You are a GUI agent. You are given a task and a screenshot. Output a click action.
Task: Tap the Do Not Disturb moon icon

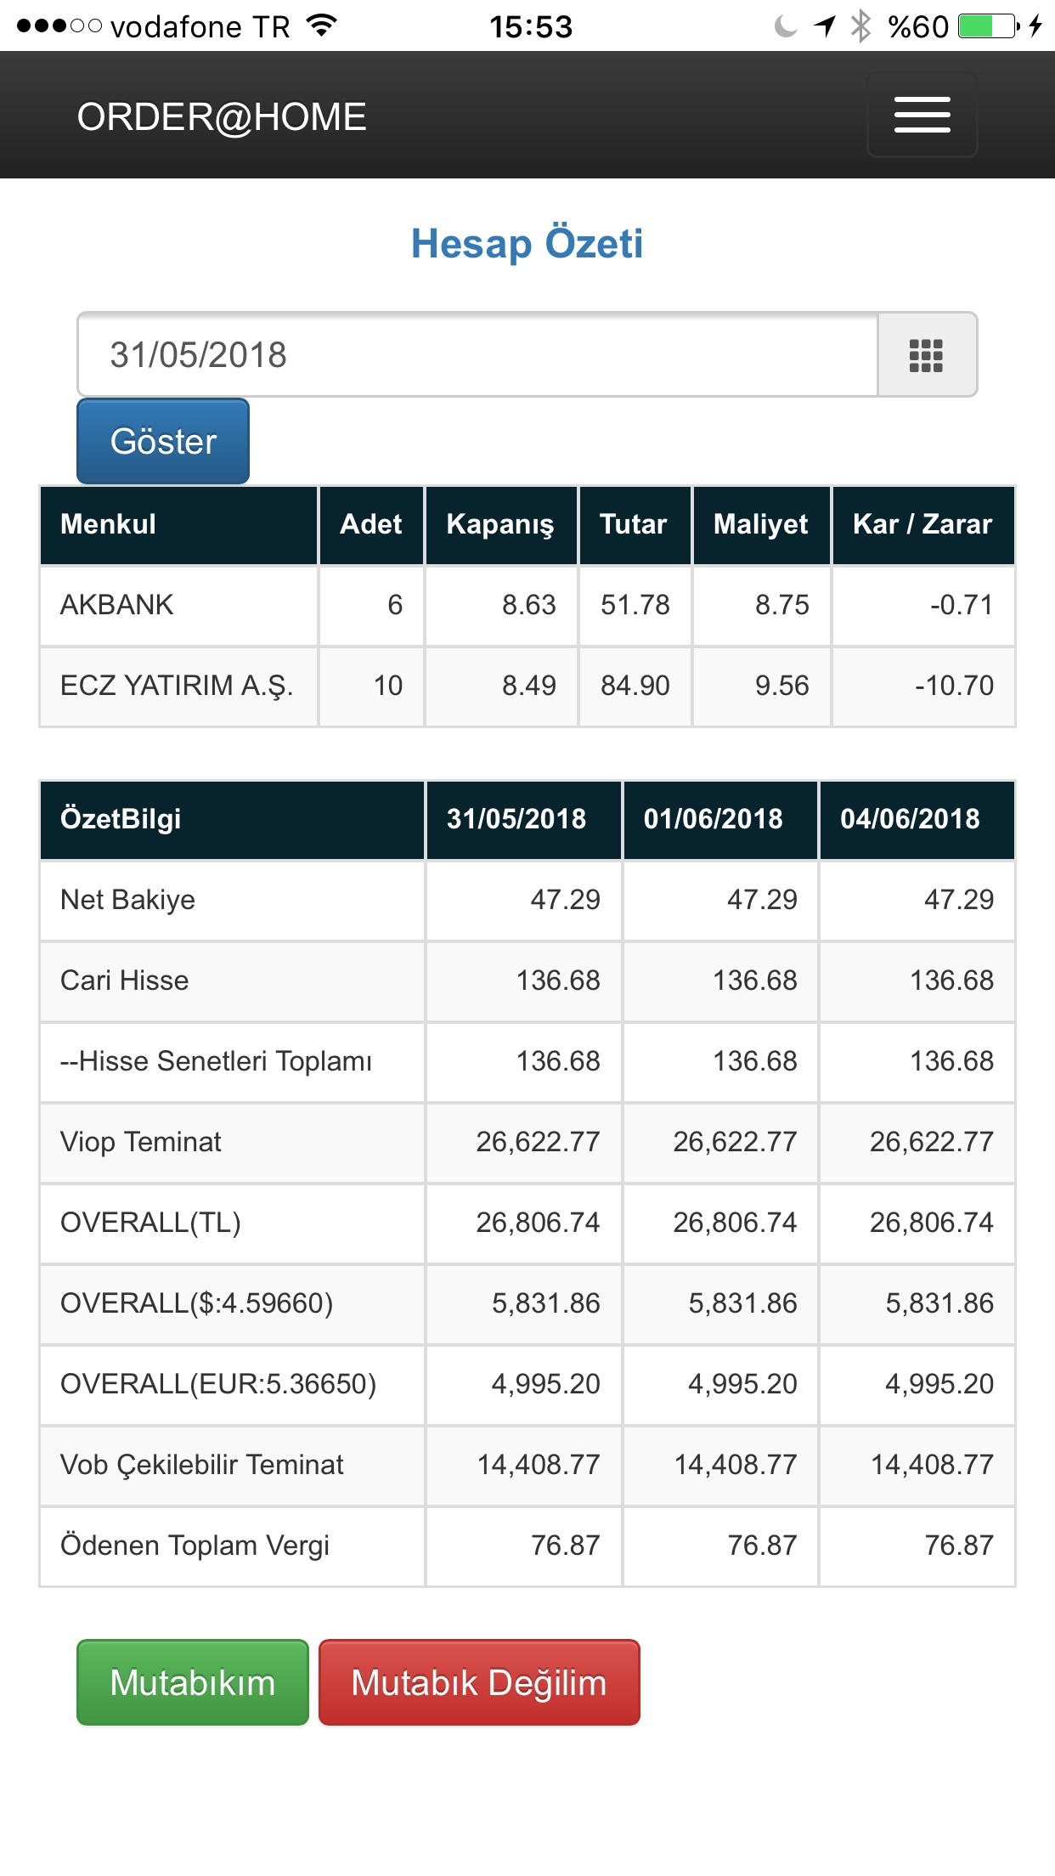pyautogui.click(x=786, y=26)
